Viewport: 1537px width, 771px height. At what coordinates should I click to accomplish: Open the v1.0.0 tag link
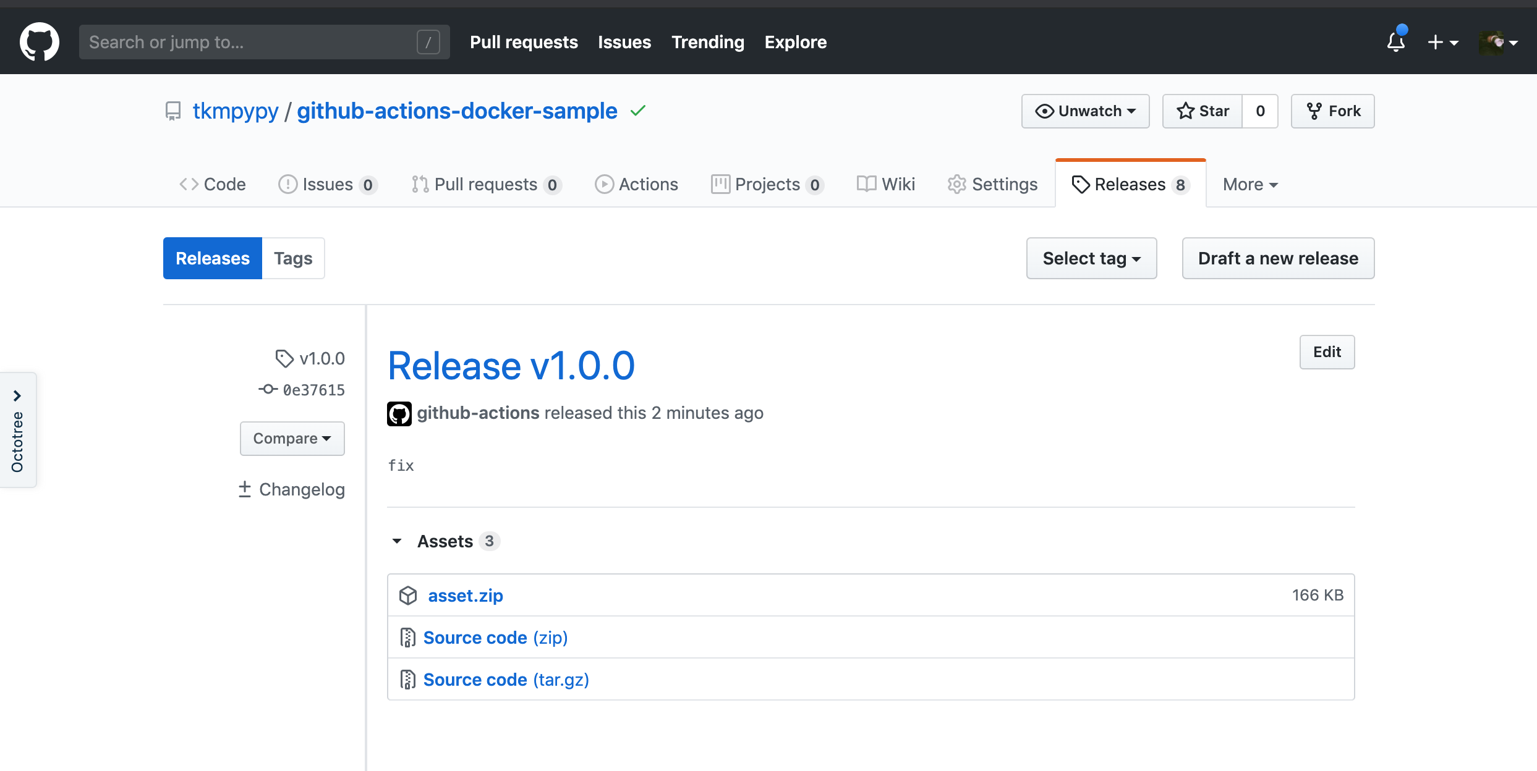click(x=322, y=358)
